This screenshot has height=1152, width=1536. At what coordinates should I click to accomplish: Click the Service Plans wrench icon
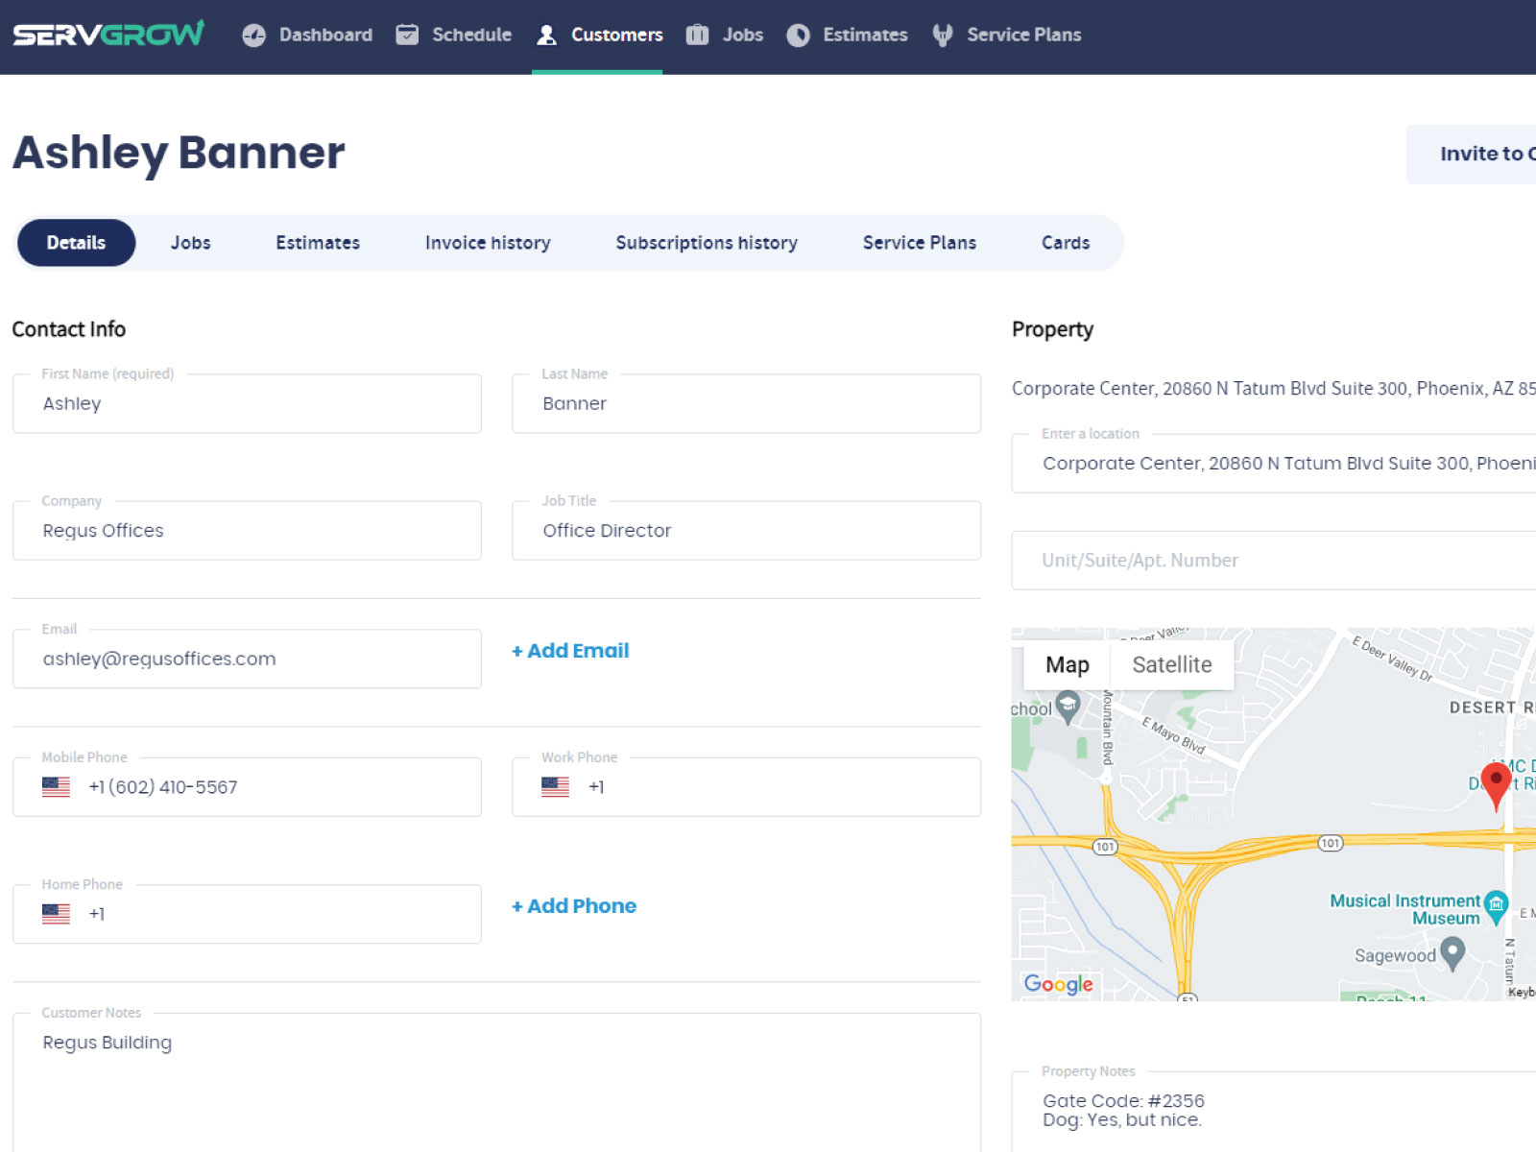[x=944, y=35]
